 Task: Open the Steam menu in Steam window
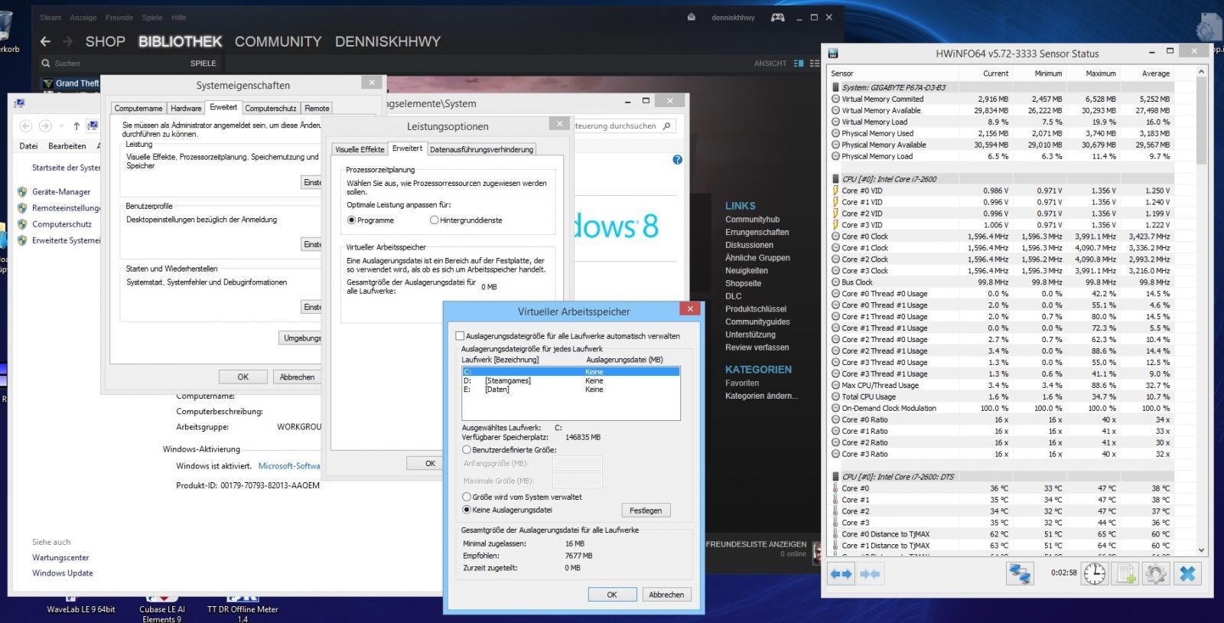point(50,18)
